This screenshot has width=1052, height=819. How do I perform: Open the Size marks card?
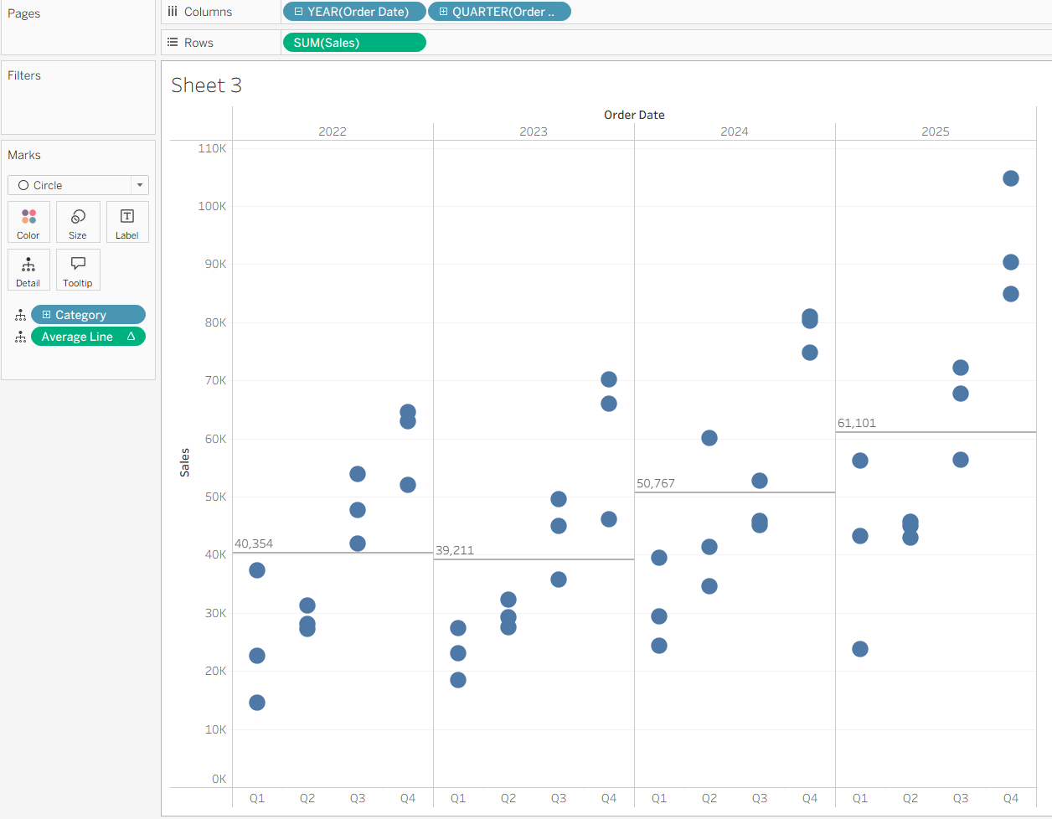click(78, 222)
